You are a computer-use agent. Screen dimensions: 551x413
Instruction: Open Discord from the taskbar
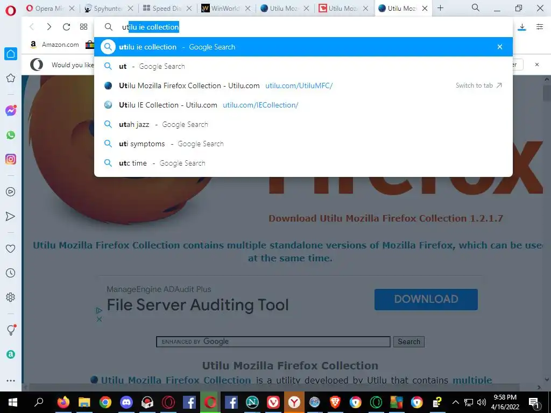pos(126,402)
